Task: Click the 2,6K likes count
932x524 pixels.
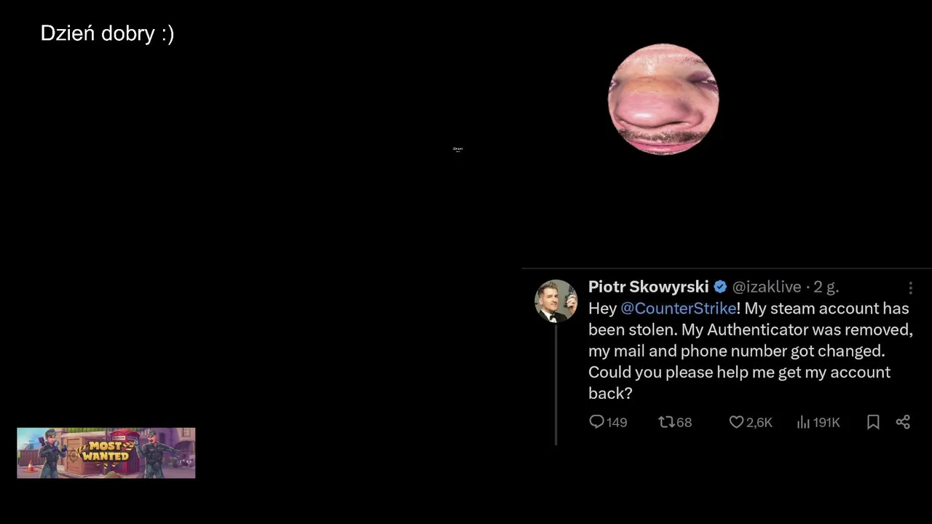Action: [759, 422]
